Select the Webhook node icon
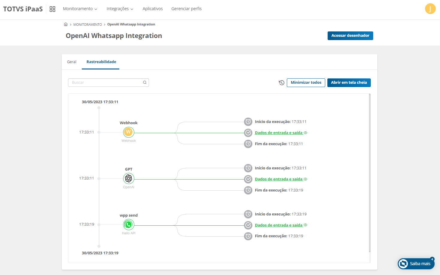Screen dimensions: 440x275 coord(129,132)
